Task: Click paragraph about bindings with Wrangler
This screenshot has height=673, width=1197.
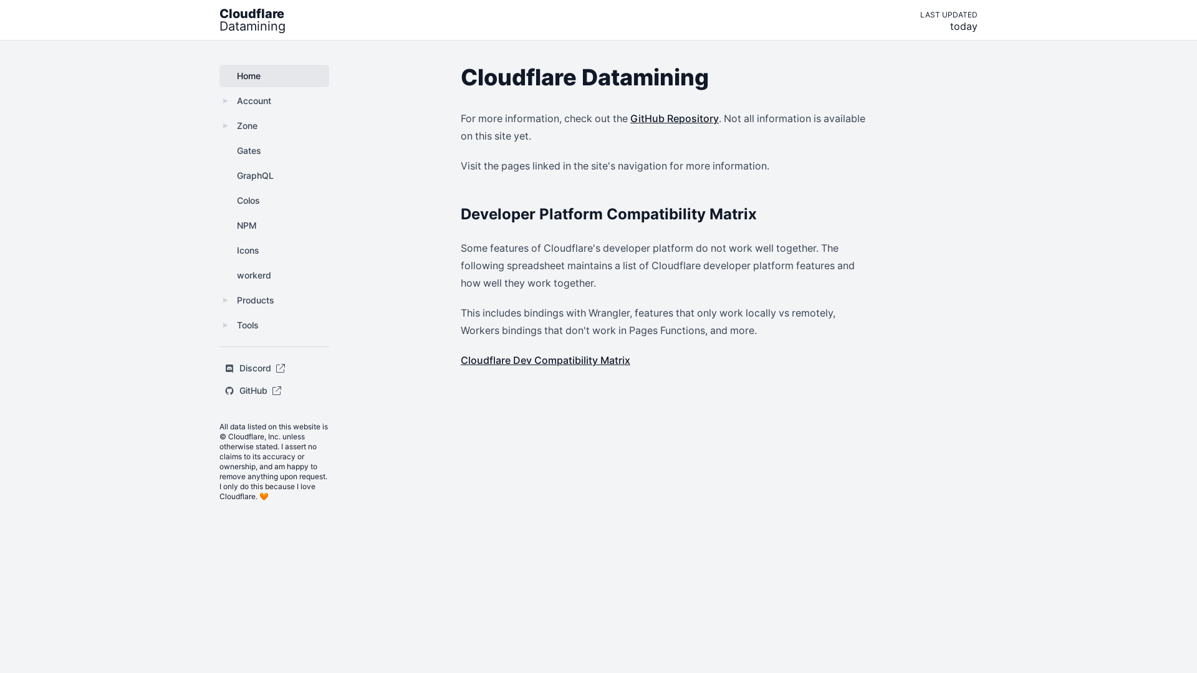Action: point(648,322)
